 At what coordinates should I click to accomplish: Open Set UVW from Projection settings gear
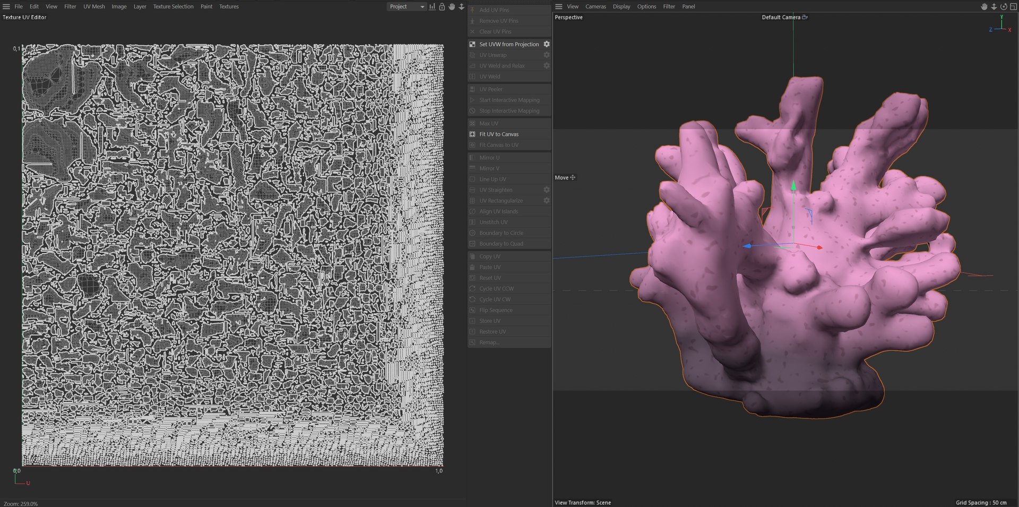click(x=547, y=44)
